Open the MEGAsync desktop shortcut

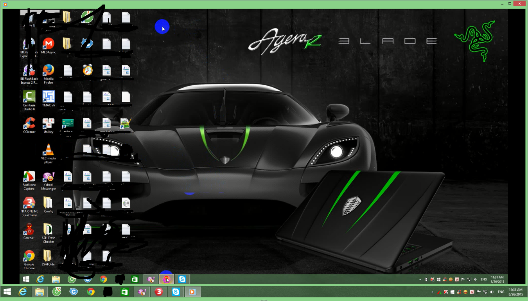[48, 43]
